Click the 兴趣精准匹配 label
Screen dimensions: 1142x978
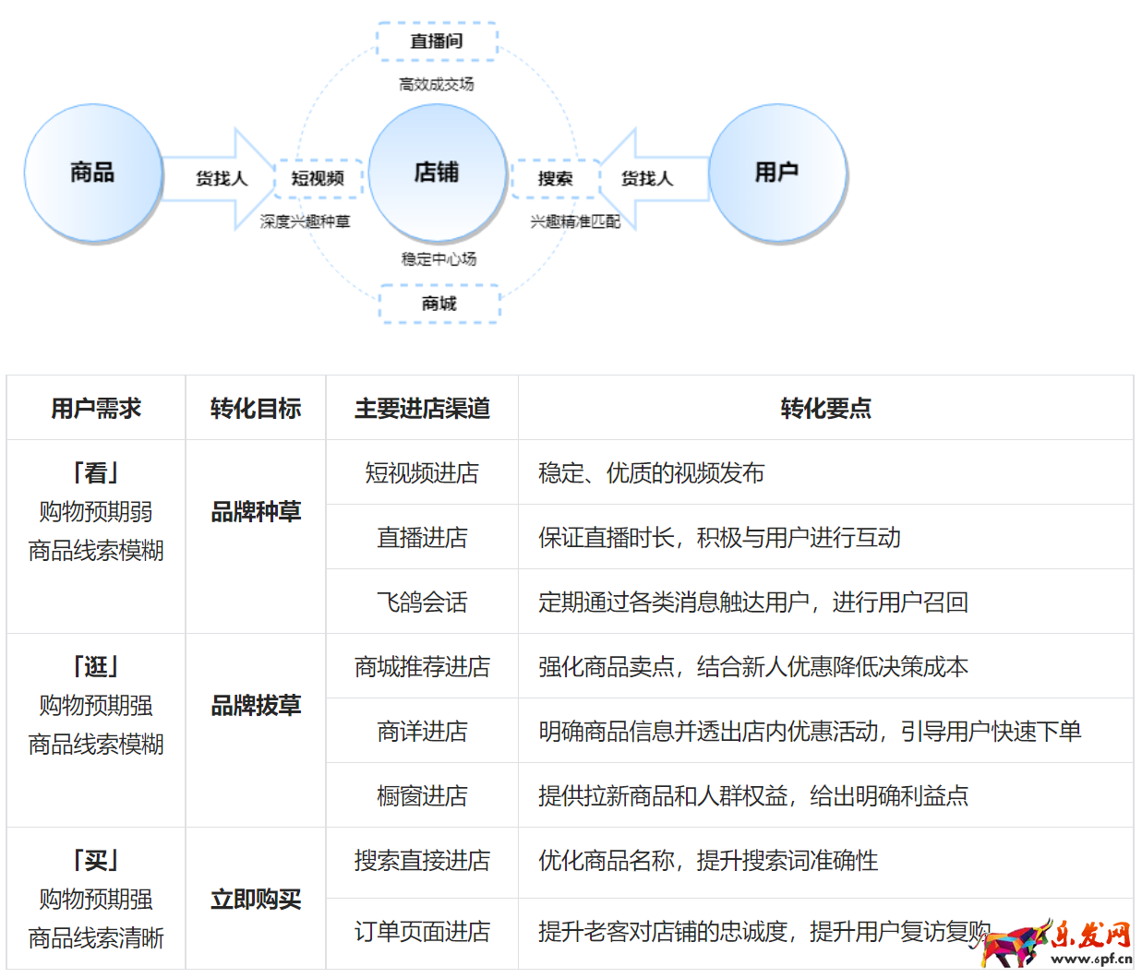point(575,221)
